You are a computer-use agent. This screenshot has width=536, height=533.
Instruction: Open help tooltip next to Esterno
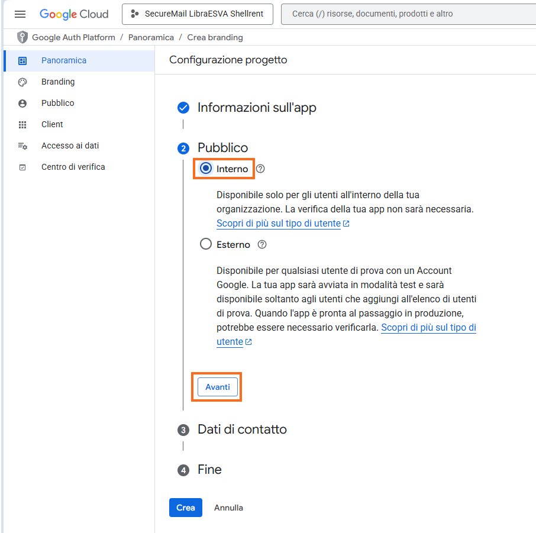pos(263,244)
